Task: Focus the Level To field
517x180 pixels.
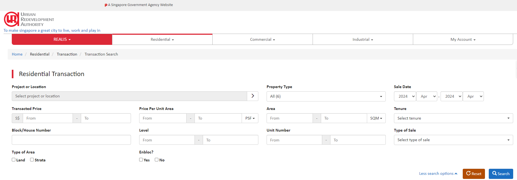Action: click(230, 140)
